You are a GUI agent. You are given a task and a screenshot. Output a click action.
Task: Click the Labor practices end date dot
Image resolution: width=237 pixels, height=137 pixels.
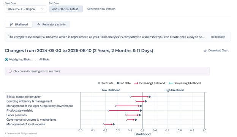pos(139,115)
